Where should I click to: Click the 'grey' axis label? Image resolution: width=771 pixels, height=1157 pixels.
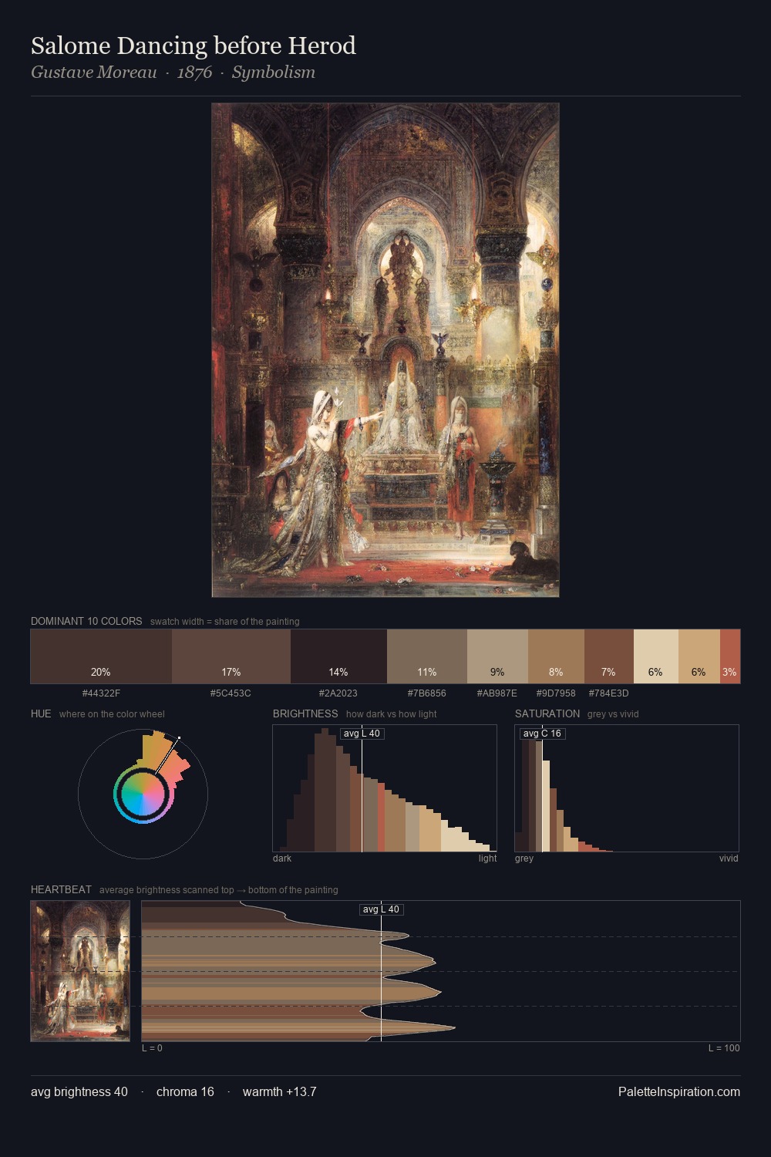[x=524, y=858]
